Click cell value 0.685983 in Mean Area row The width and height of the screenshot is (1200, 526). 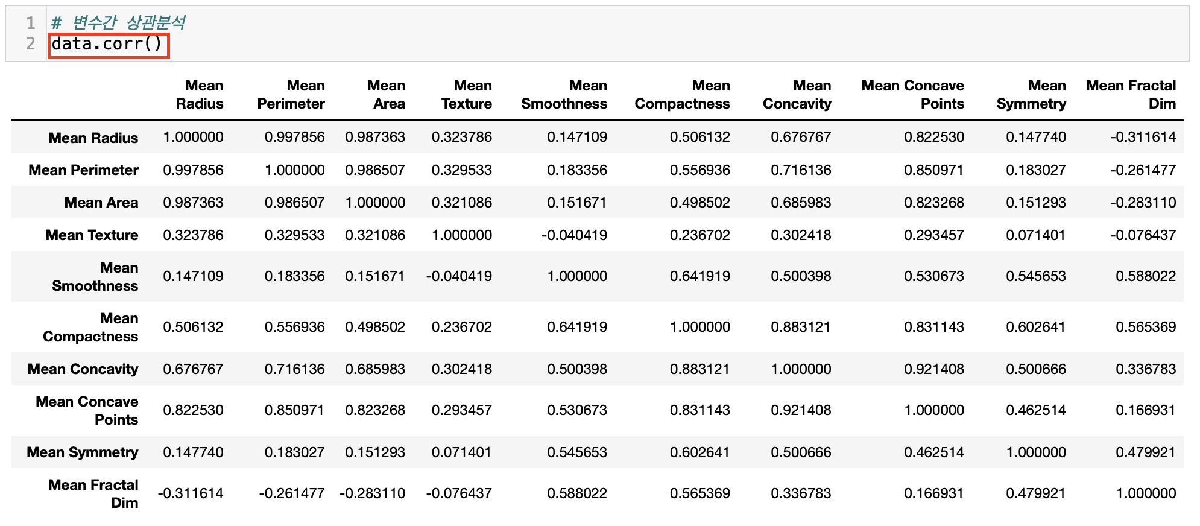tap(801, 203)
